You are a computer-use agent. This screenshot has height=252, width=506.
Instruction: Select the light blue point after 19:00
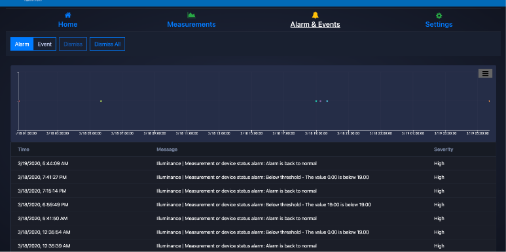coord(327,101)
